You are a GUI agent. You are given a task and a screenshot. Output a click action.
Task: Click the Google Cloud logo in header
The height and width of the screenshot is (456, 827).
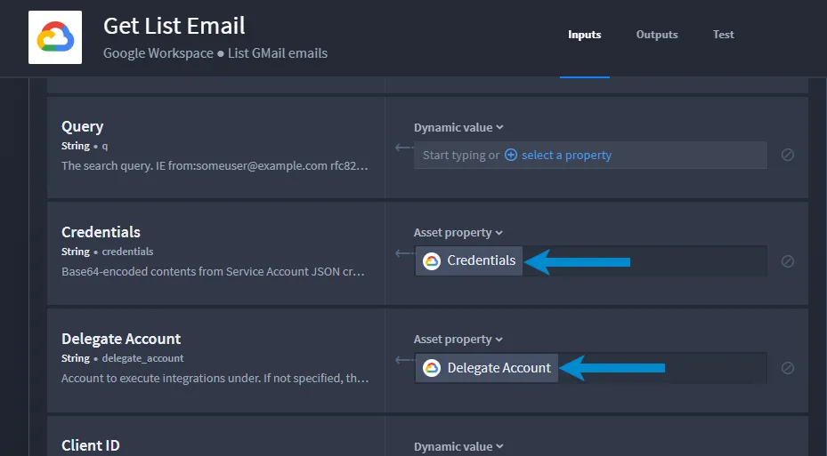pyautogui.click(x=55, y=37)
